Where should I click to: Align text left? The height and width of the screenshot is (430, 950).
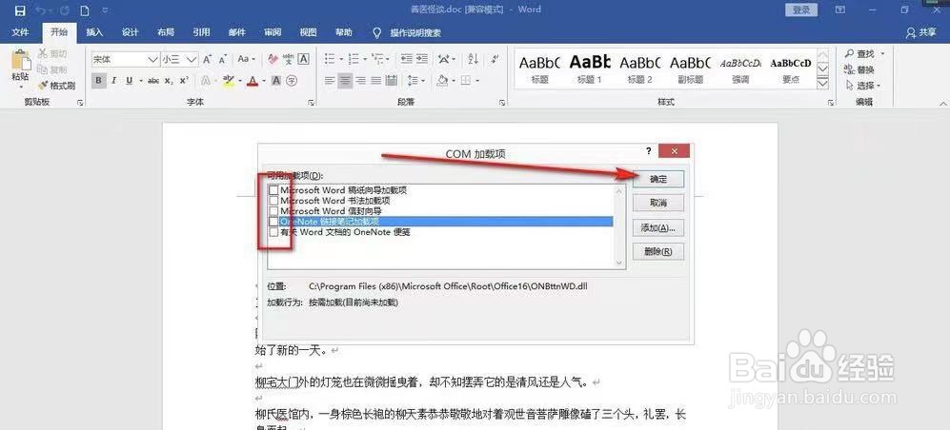[x=330, y=81]
